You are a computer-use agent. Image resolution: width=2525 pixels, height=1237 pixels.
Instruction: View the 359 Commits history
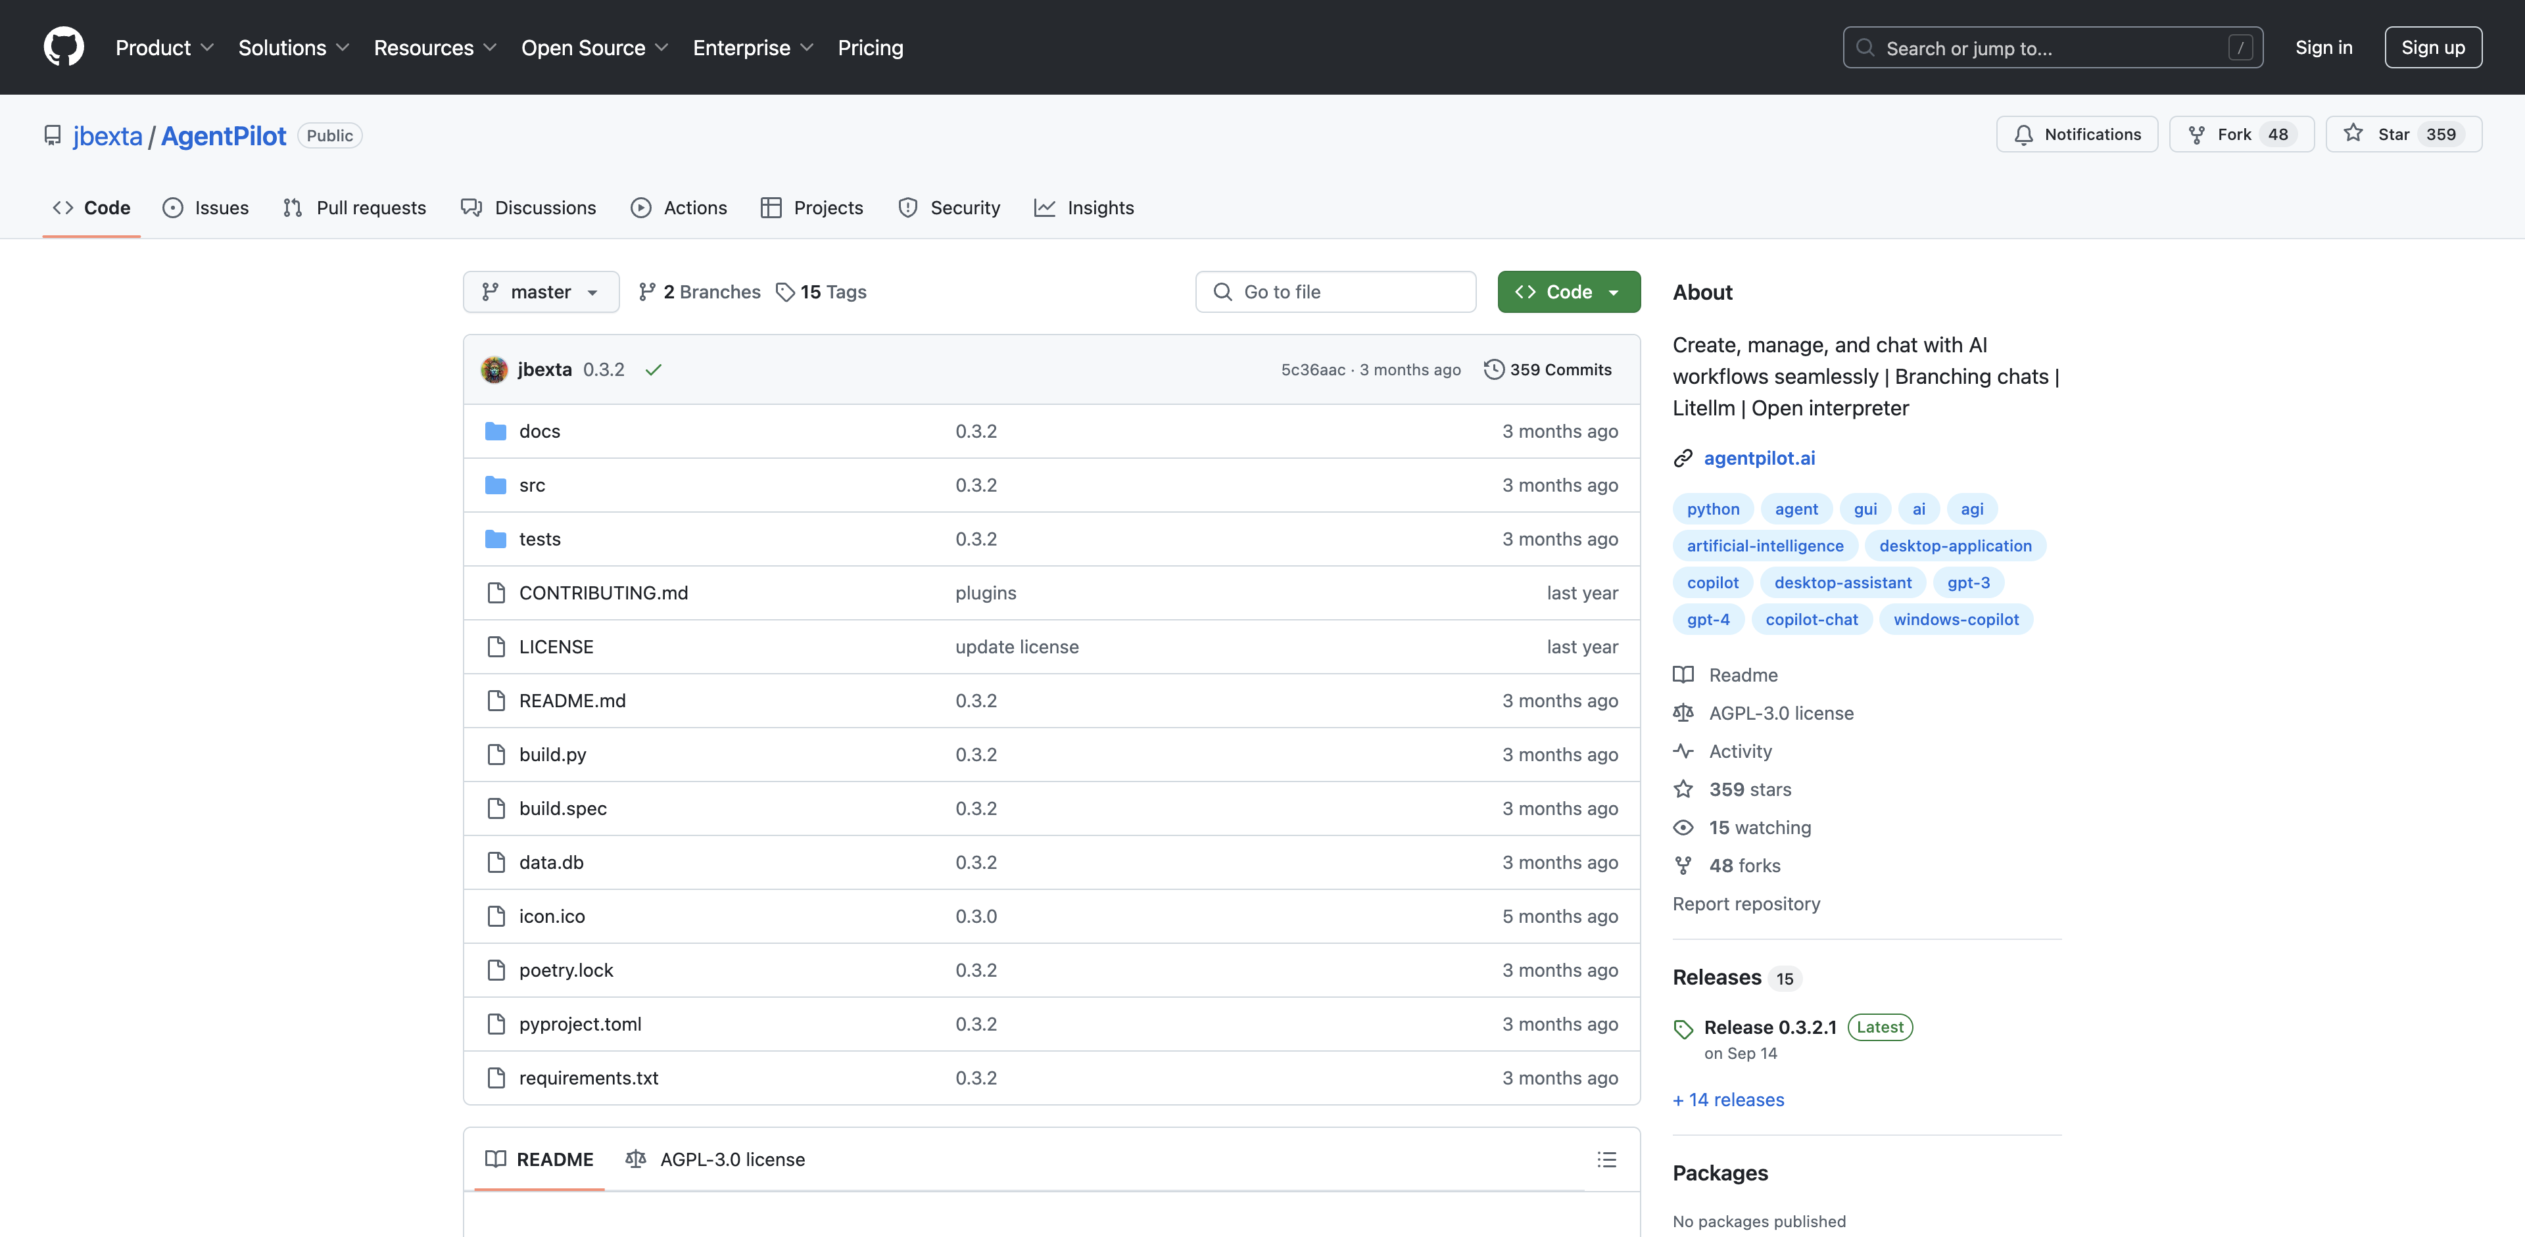pos(1548,369)
